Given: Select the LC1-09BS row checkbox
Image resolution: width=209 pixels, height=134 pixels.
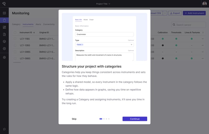Looking at the screenshot, I should 15,52.
